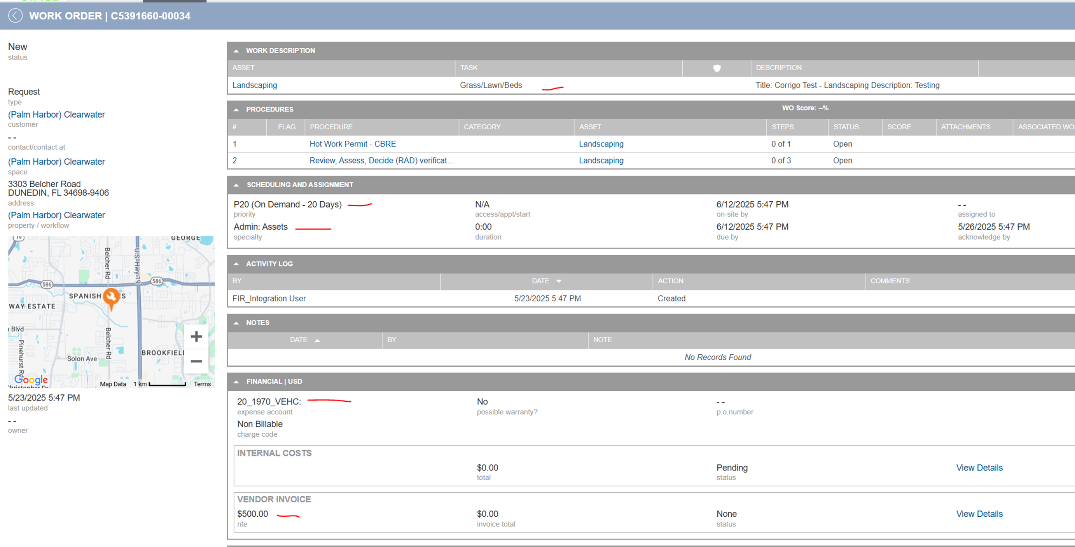Image resolution: width=1075 pixels, height=547 pixels.
Task: Collapse the Activity Log section
Action: (236, 264)
